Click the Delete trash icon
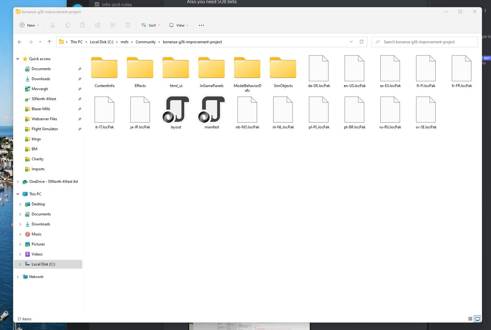Screen dimensions: 491x330 click(x=128, y=25)
